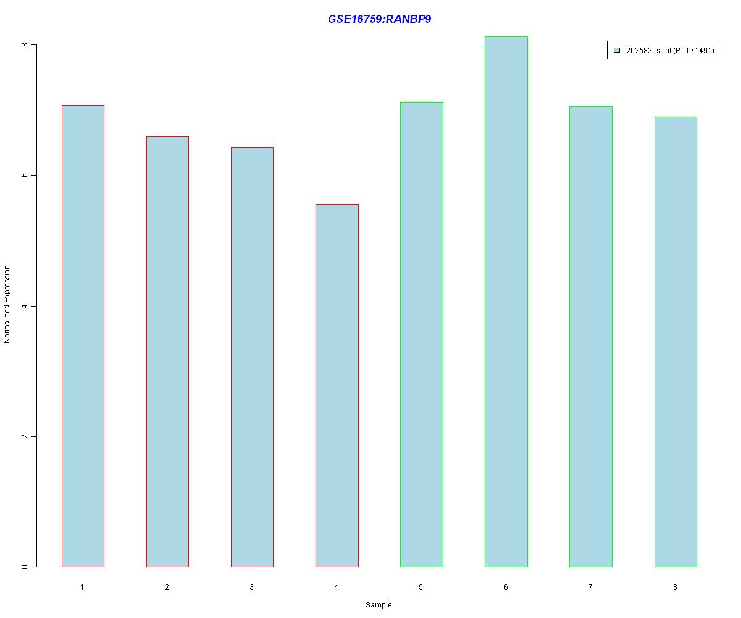
Task: Click y-axis tick label 2
Action: [24, 436]
